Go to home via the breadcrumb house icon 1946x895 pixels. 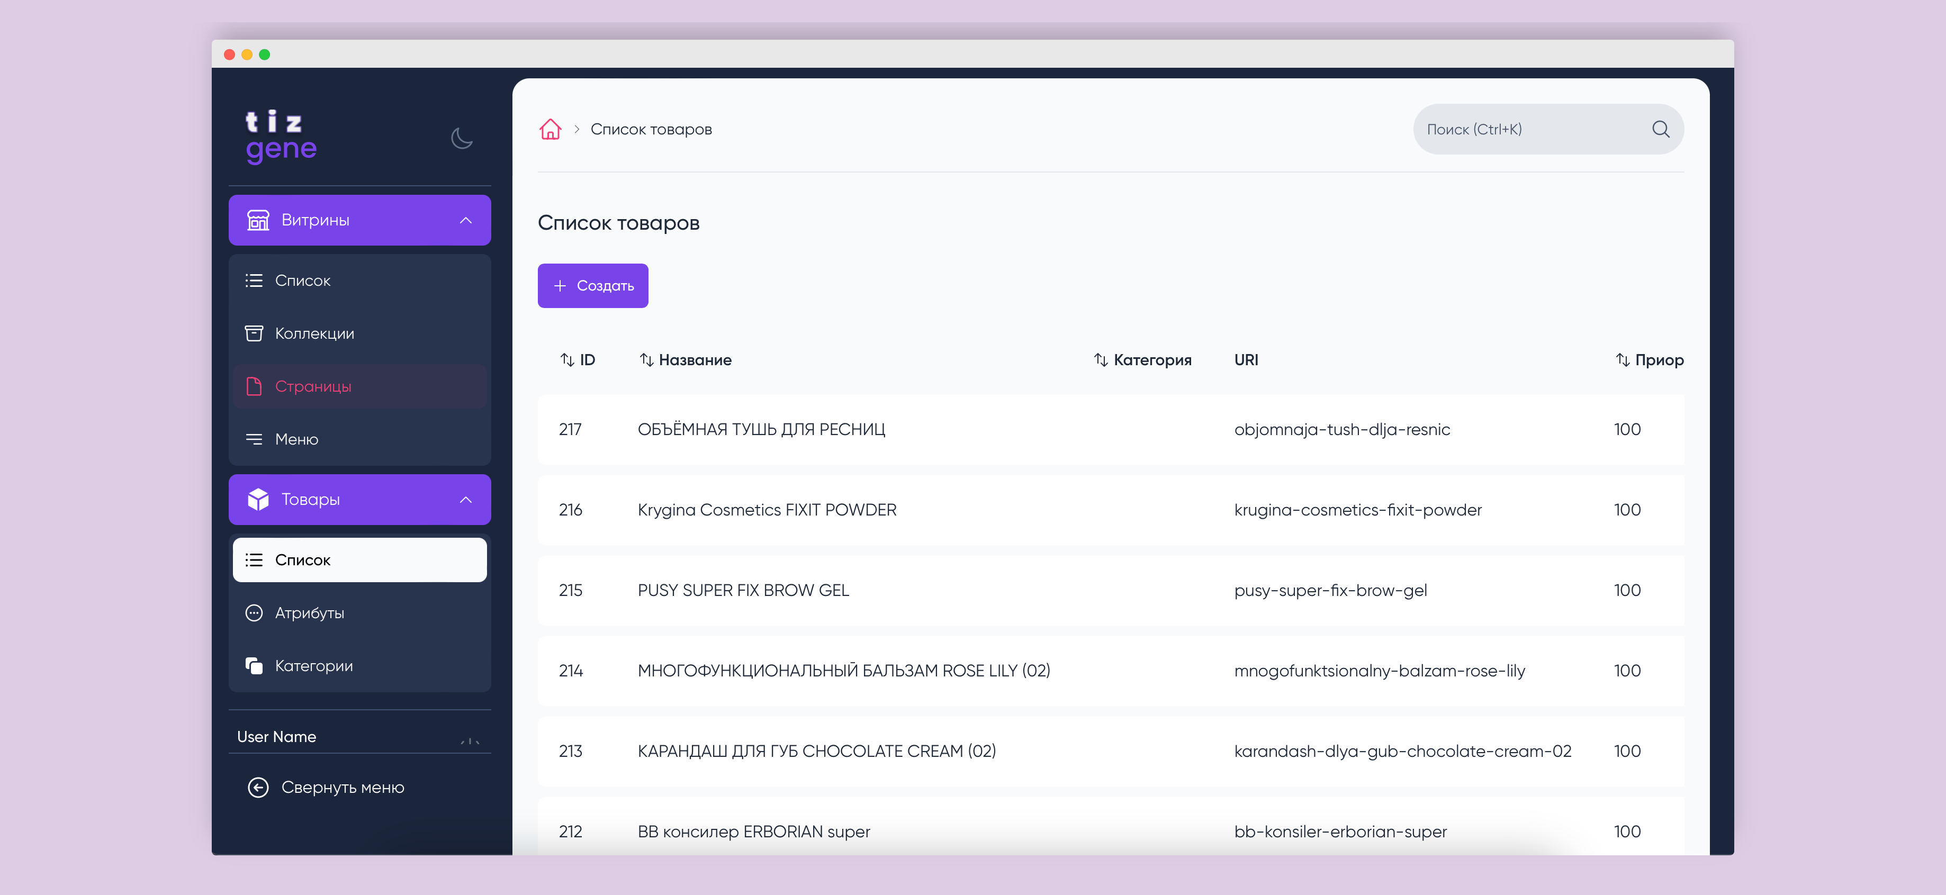pos(550,129)
